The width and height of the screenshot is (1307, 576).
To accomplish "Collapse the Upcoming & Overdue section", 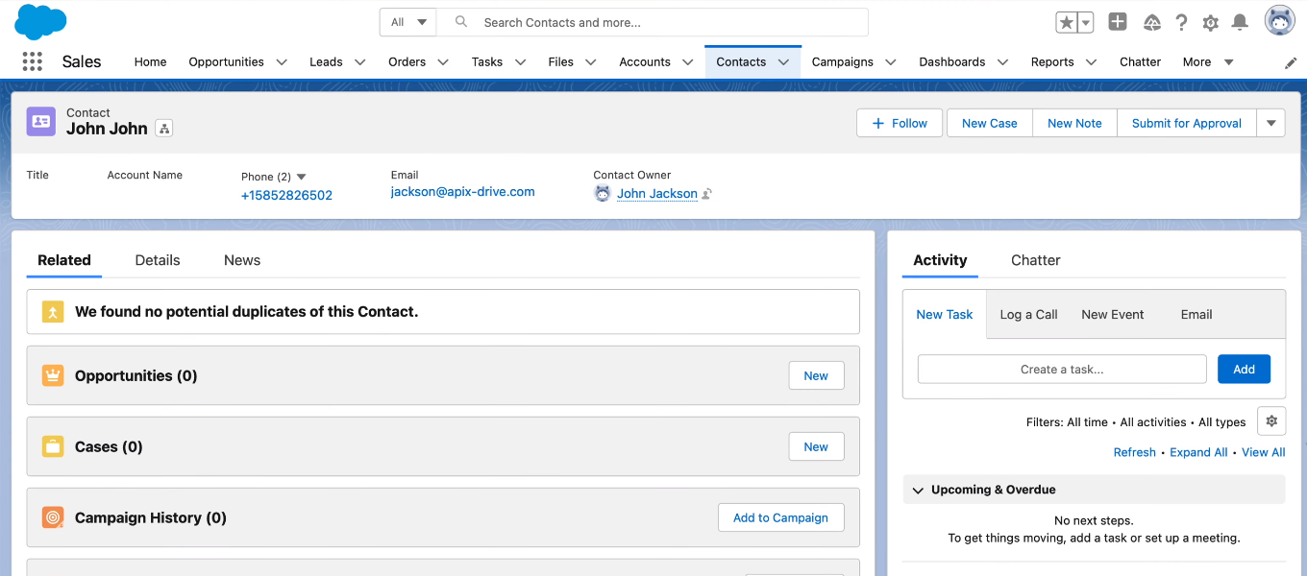I will (x=918, y=490).
